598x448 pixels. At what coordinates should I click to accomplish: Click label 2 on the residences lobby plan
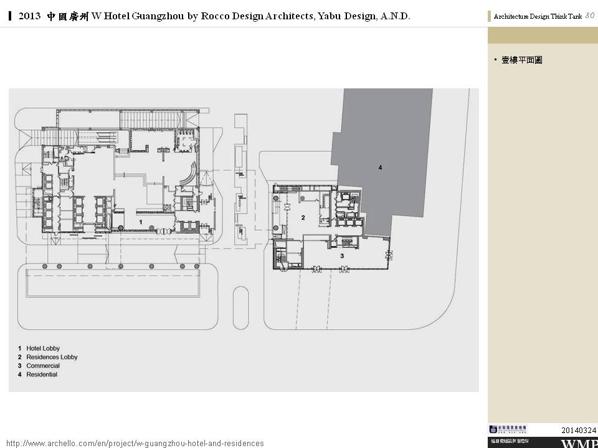click(303, 217)
